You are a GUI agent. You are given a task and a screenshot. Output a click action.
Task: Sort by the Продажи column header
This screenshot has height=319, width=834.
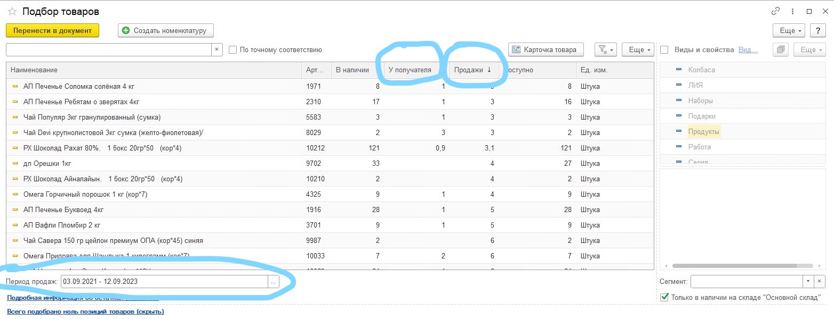coord(472,70)
